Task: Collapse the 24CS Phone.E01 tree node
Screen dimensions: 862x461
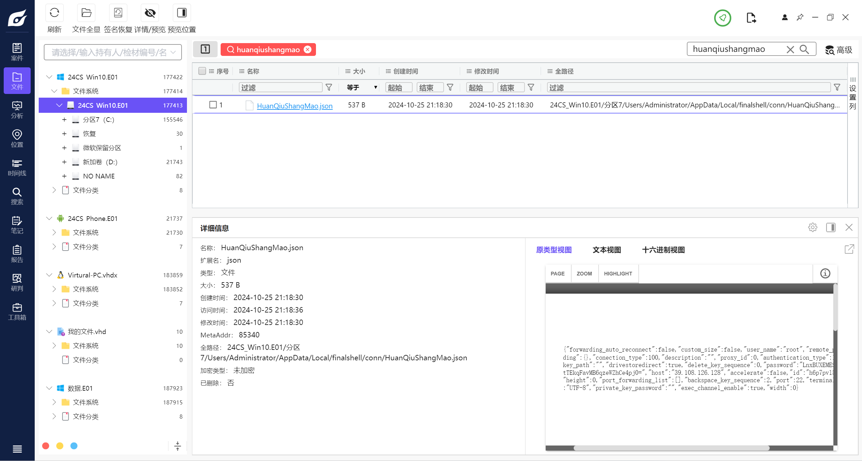Action: pos(49,219)
